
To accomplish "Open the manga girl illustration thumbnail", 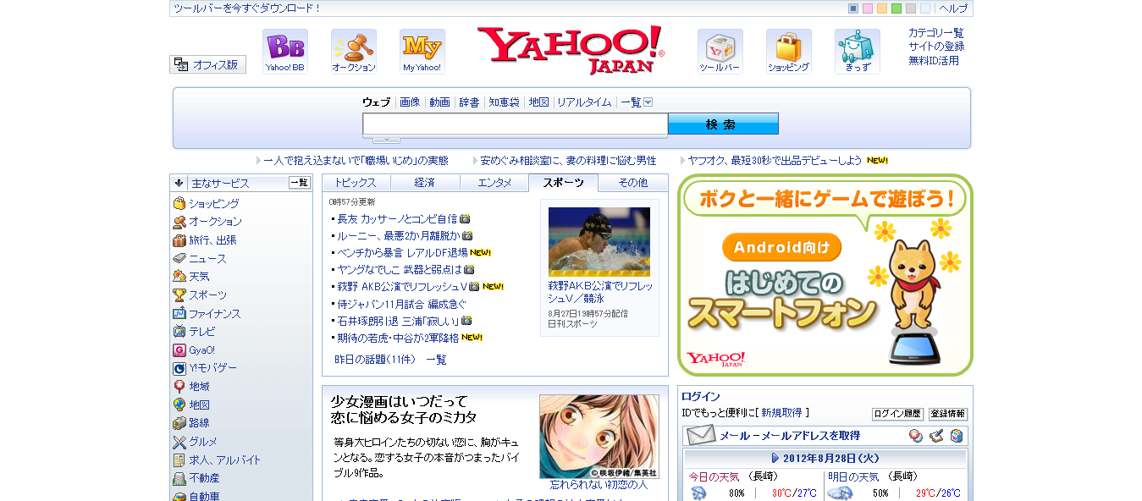I will pyautogui.click(x=599, y=437).
